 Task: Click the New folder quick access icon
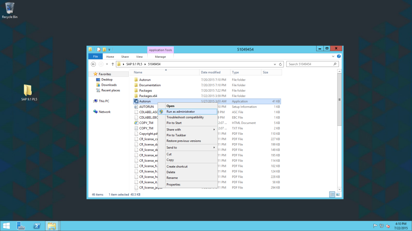coord(104,49)
